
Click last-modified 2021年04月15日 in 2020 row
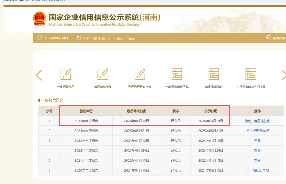[137, 170]
